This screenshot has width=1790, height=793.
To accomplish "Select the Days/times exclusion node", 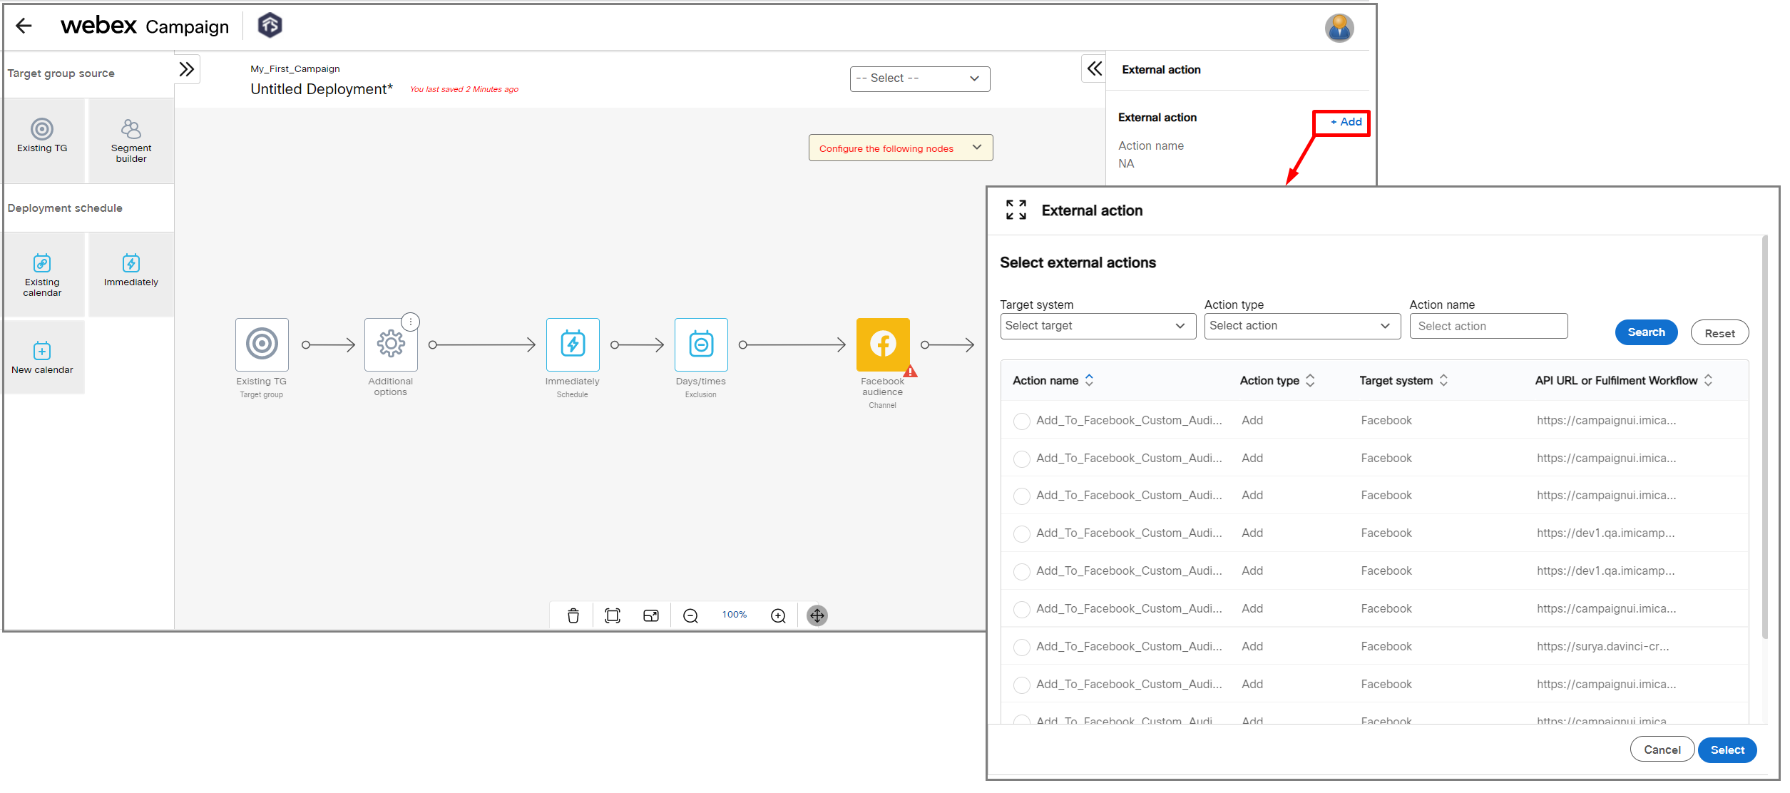I will point(701,344).
